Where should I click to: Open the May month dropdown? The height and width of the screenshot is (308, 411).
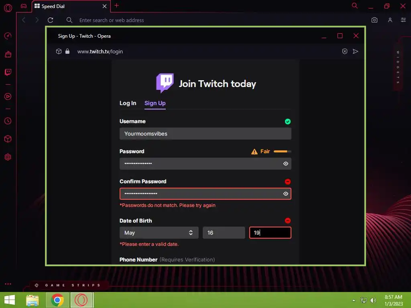pos(159,233)
